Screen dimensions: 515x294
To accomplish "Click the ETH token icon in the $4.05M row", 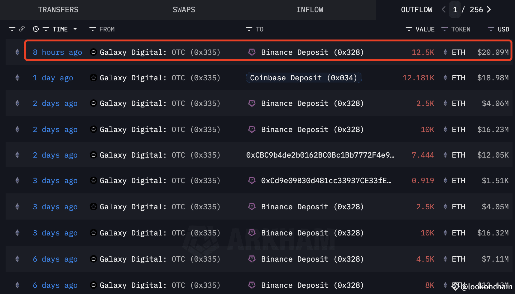I will tap(445, 207).
